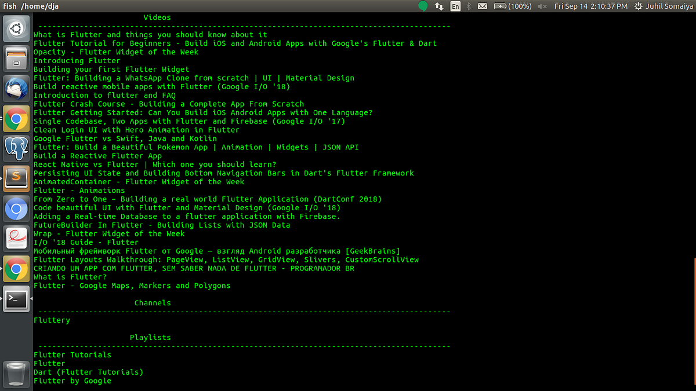Open the clock showing Fri Sep 14
This screenshot has width=696, height=391.
pos(591,6)
